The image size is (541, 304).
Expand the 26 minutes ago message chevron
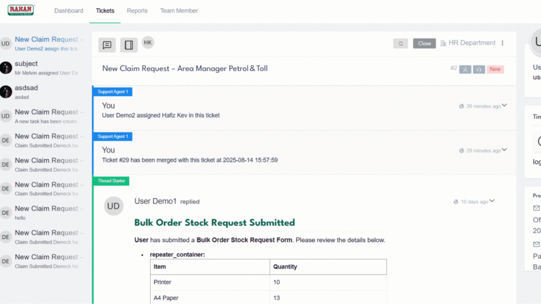(x=505, y=106)
